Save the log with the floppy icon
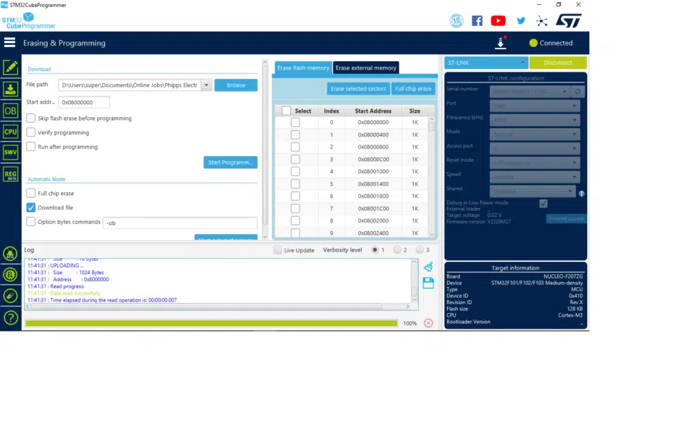The height and width of the screenshot is (427, 699). [x=429, y=283]
